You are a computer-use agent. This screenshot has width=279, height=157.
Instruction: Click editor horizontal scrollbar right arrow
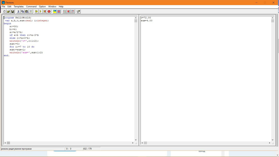tap(133, 143)
